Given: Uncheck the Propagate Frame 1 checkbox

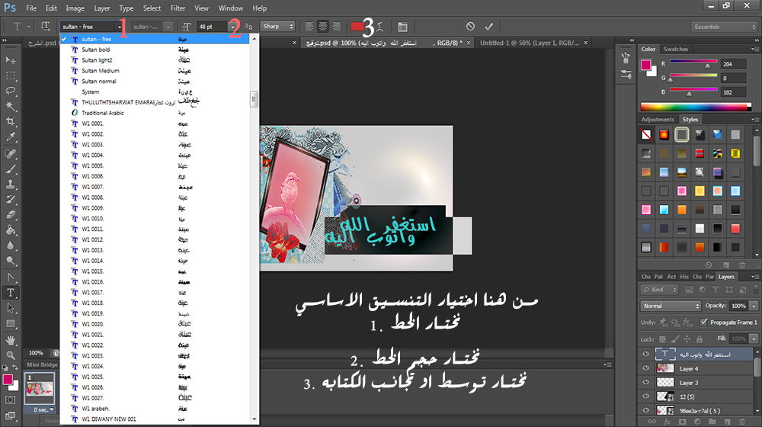Looking at the screenshot, I should tap(703, 322).
